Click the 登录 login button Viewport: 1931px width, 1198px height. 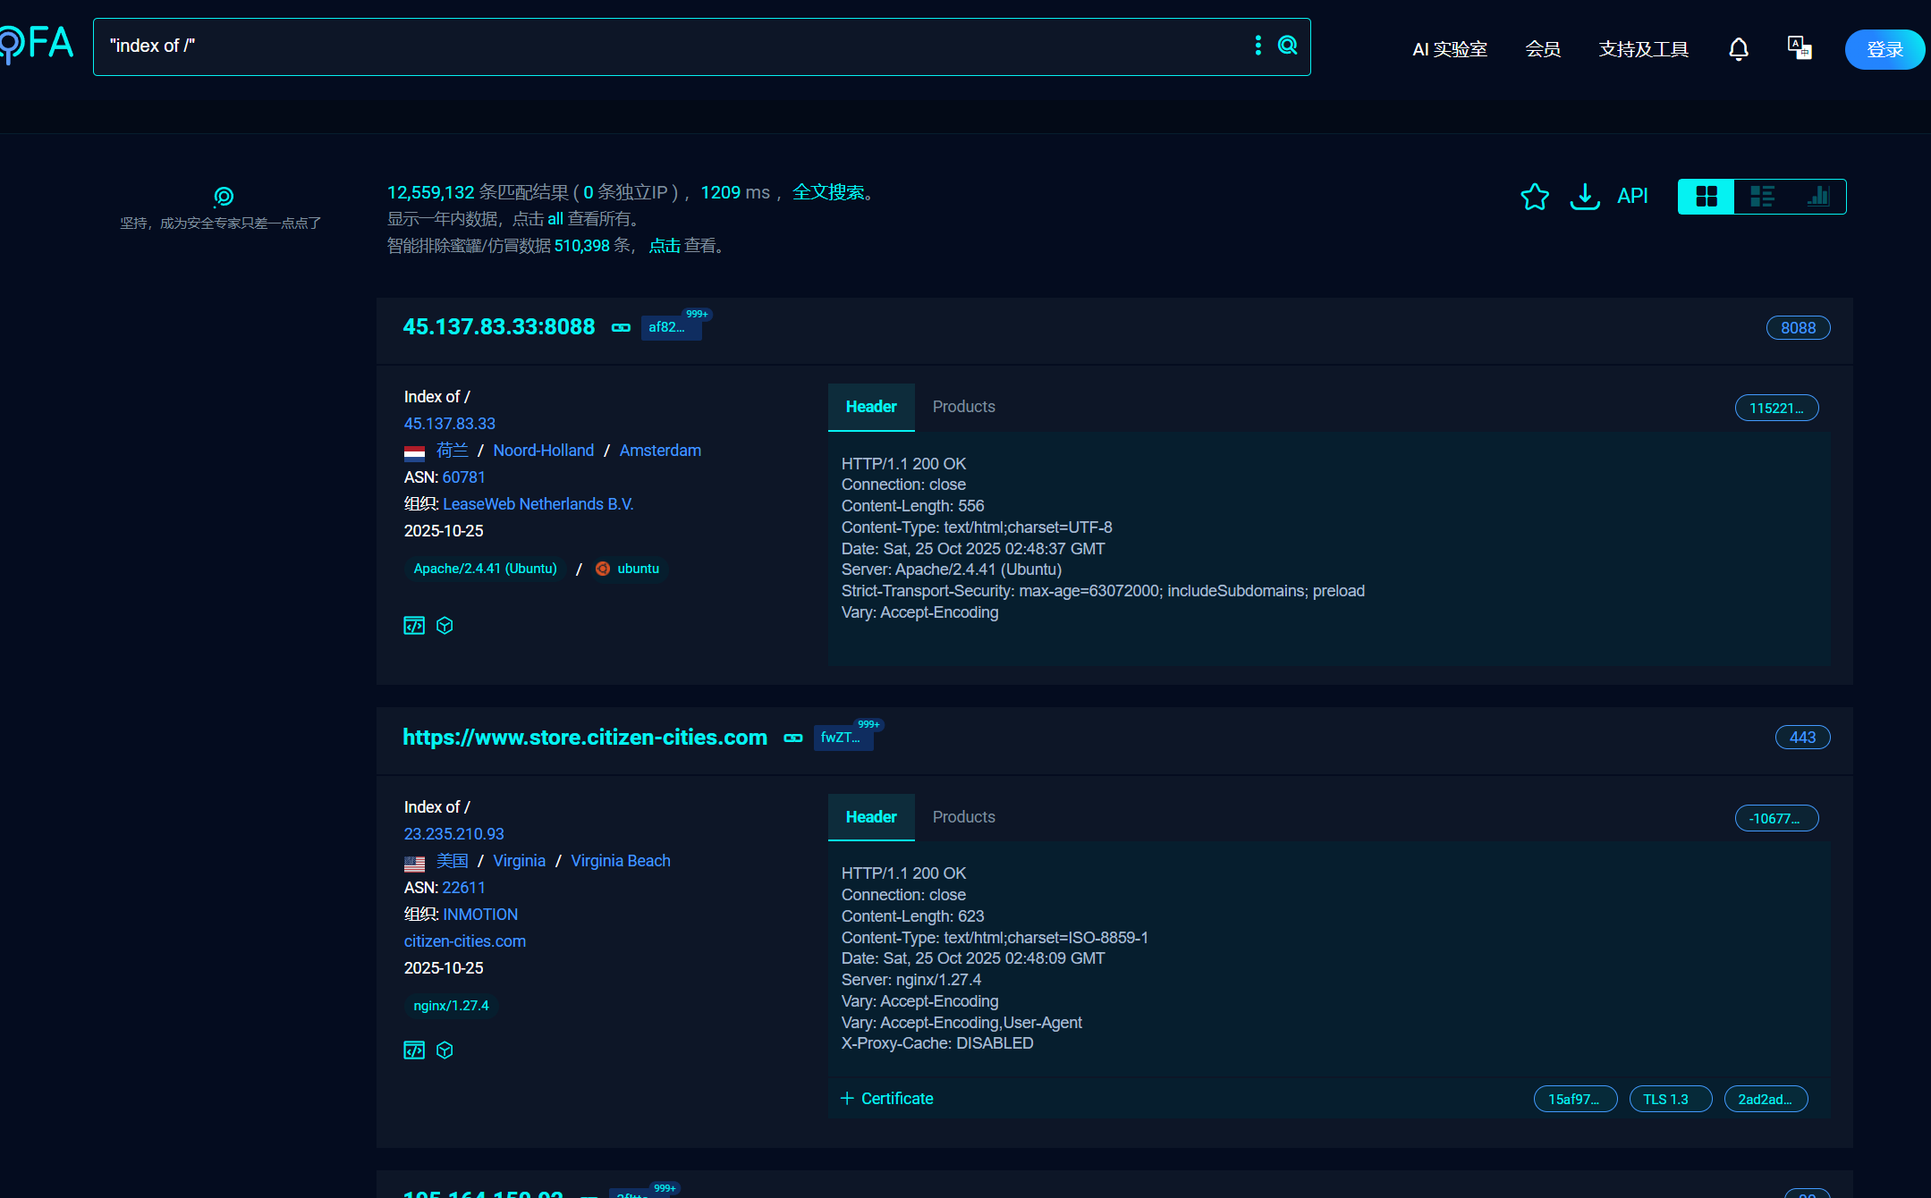[1884, 49]
